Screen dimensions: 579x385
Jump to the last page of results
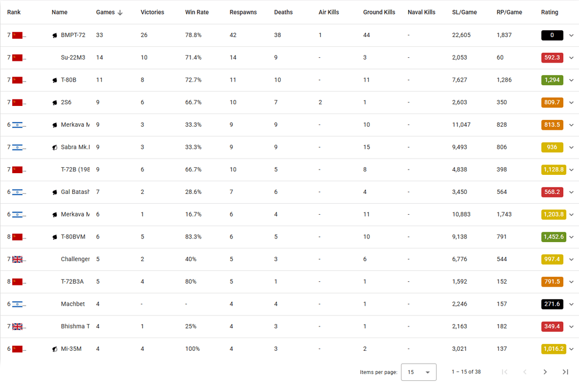pyautogui.click(x=565, y=372)
